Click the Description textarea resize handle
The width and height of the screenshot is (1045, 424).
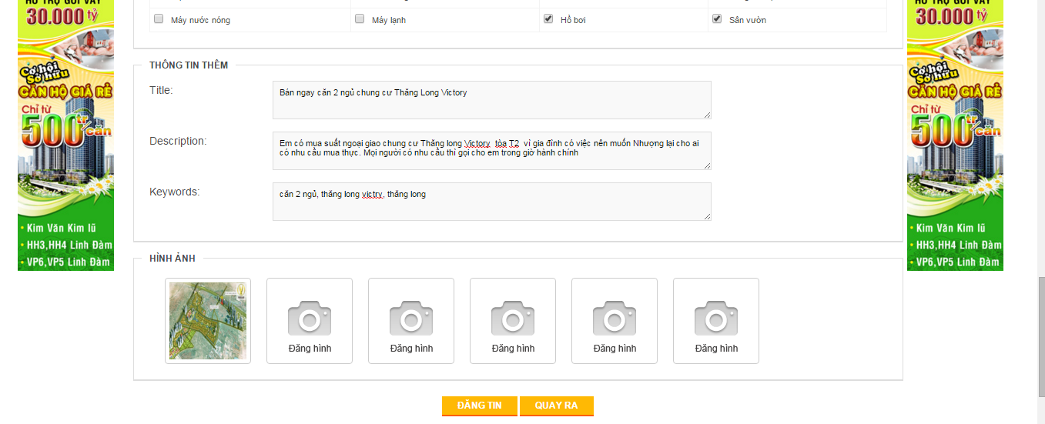coord(707,165)
